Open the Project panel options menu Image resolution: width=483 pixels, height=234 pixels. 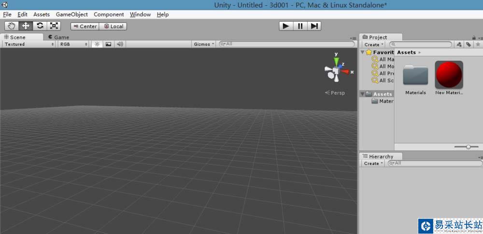(x=480, y=38)
